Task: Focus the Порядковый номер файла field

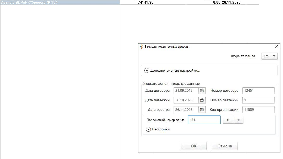Action: [204, 120]
